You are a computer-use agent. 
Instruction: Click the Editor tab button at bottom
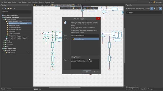coord(36,89)
